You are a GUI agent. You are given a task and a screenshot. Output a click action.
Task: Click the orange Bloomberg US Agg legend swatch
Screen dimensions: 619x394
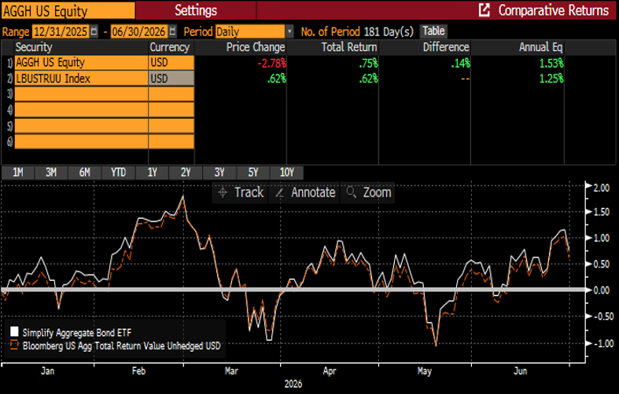point(14,345)
